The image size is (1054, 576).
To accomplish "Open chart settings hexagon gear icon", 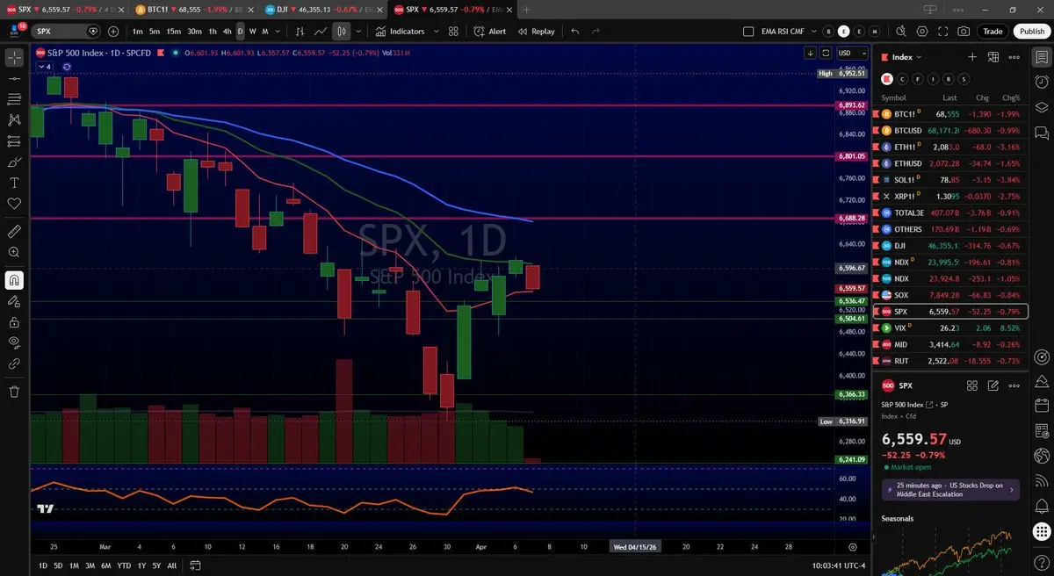I will point(922,32).
